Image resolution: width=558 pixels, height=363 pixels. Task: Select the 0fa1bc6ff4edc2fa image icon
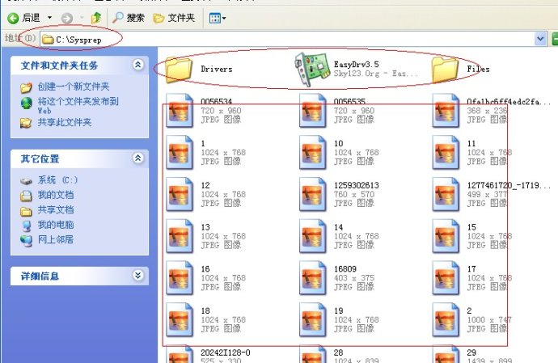pyautogui.click(x=446, y=111)
